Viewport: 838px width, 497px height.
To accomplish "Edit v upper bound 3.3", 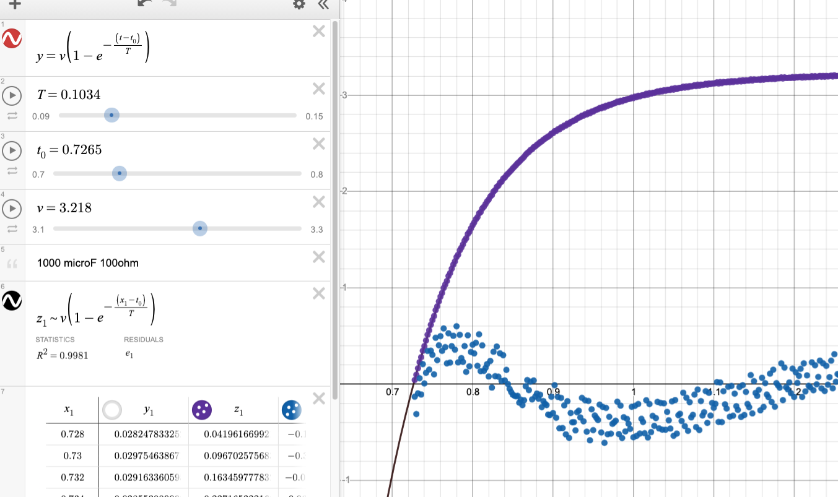I will click(316, 230).
